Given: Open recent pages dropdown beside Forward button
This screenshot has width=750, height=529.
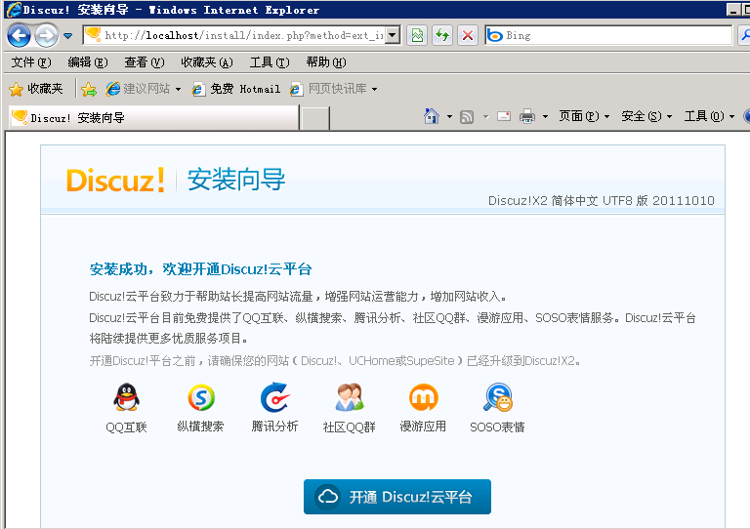Looking at the screenshot, I should [x=68, y=36].
